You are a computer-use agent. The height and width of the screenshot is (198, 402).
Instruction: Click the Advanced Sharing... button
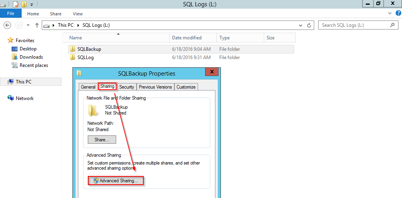click(x=116, y=181)
